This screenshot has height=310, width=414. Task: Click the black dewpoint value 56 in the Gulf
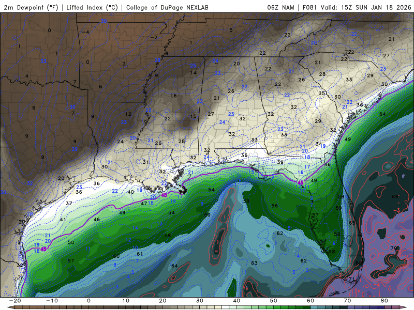275,206
